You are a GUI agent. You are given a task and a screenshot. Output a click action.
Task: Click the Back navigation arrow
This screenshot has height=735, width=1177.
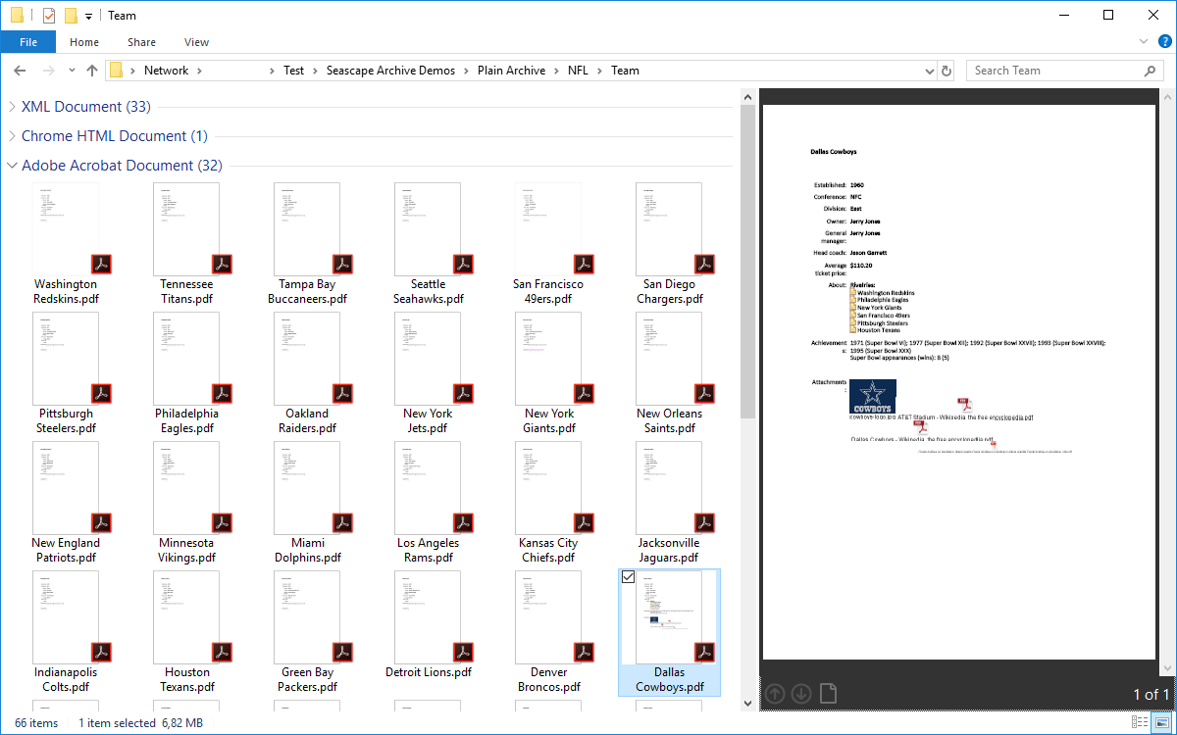20,71
